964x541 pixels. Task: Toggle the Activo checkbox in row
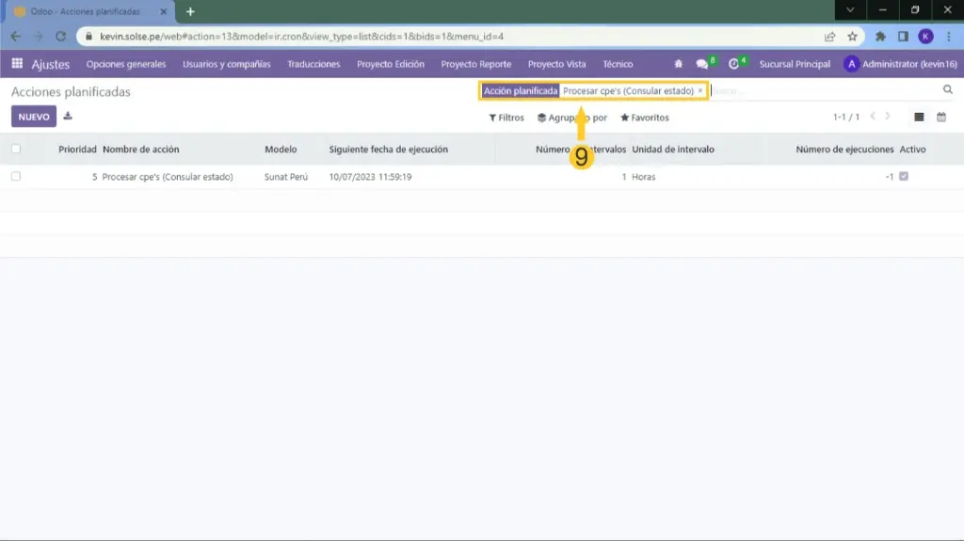904,176
